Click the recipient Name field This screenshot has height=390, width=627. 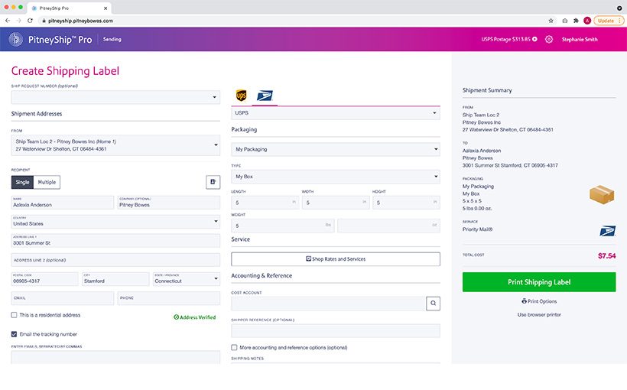[x=63, y=203]
